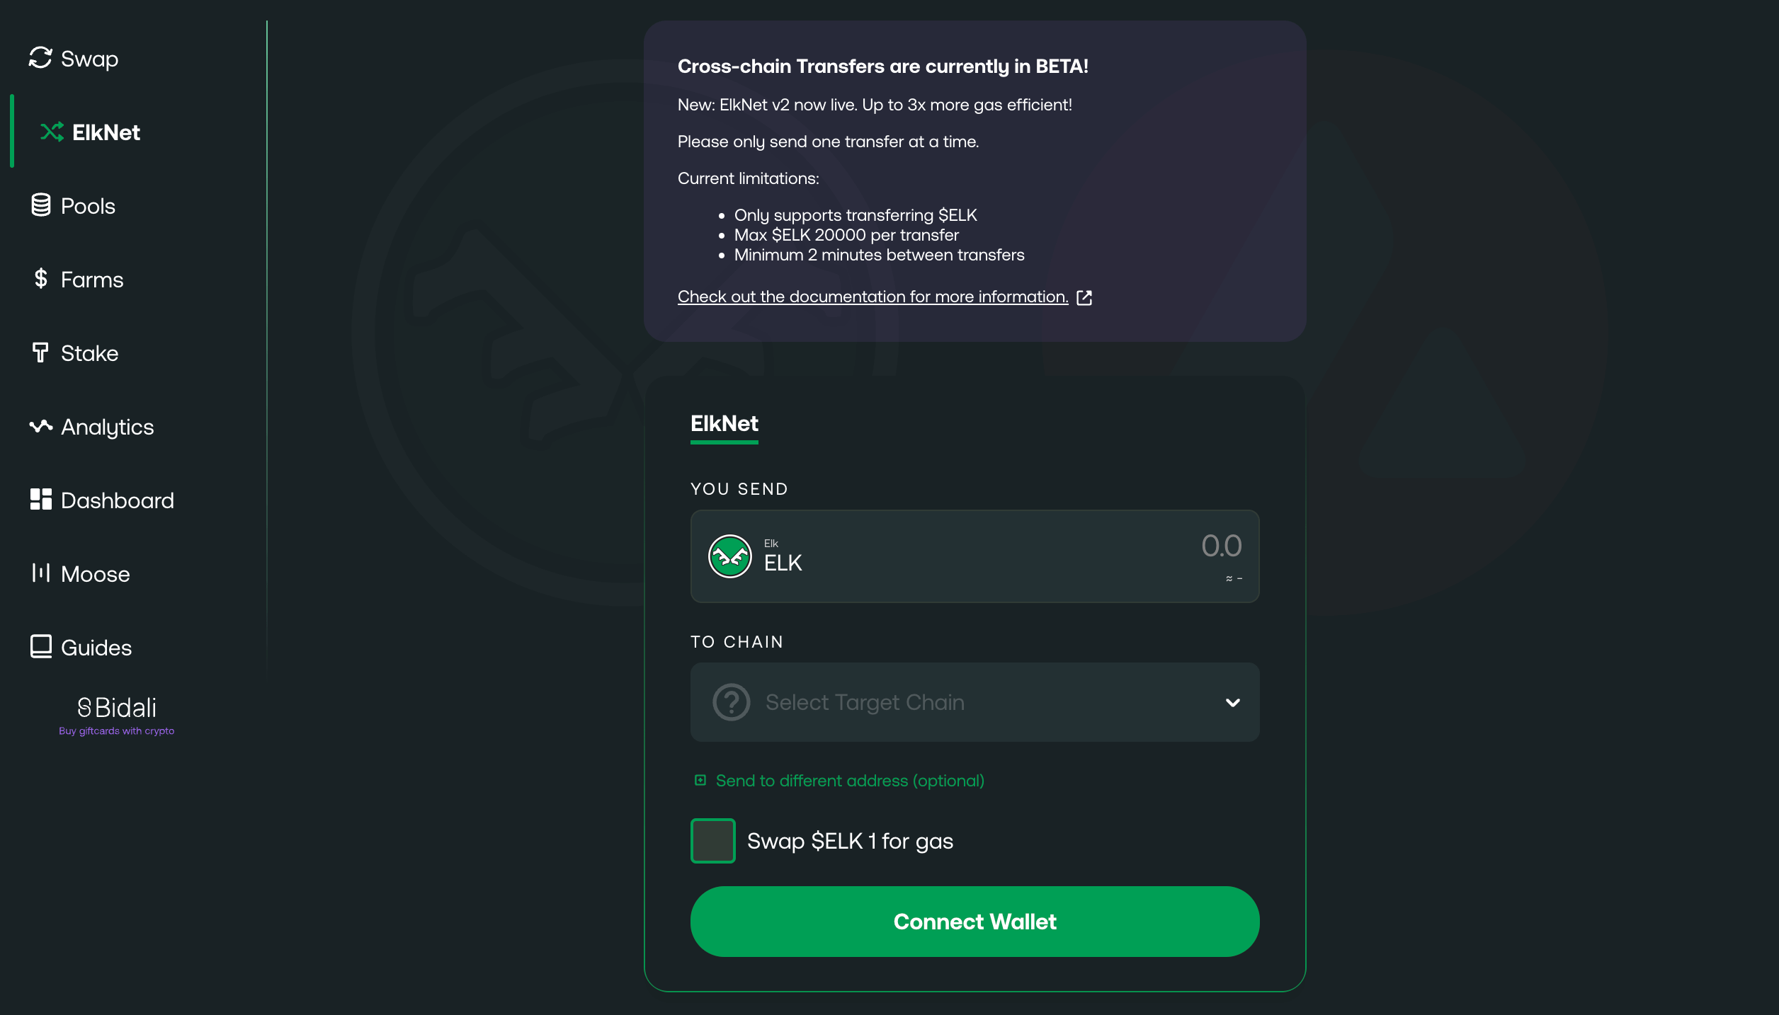Screen dimensions: 1779x1015
Task: Click the Stake icon in sidebar
Action: pyautogui.click(x=40, y=352)
